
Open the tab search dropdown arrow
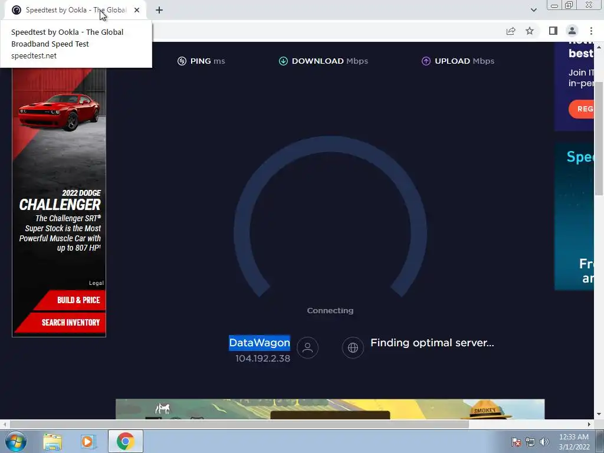533,10
